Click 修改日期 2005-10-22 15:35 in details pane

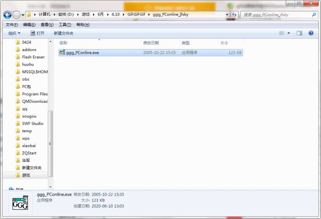pyautogui.click(x=99, y=194)
